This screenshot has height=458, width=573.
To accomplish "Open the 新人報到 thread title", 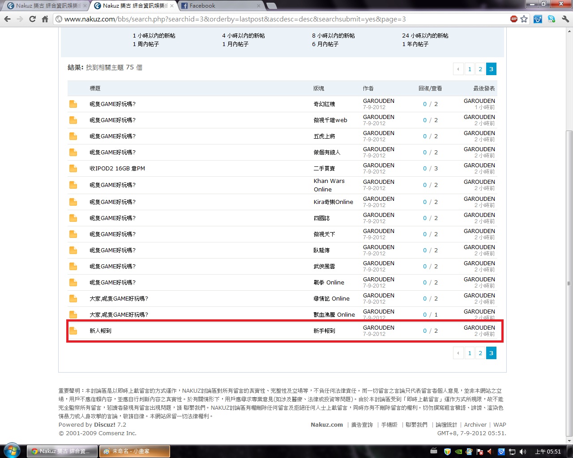I will point(100,331).
